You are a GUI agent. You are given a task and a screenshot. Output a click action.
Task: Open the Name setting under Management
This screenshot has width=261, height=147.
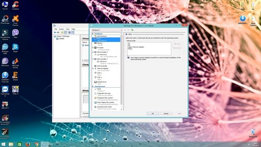(99, 89)
